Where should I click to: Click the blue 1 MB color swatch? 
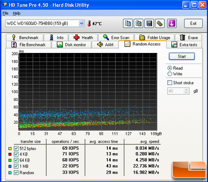click(x=10, y=166)
